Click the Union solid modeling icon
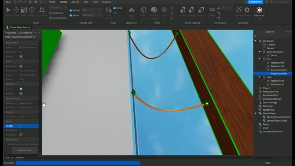295x166 pixels. 183,10
